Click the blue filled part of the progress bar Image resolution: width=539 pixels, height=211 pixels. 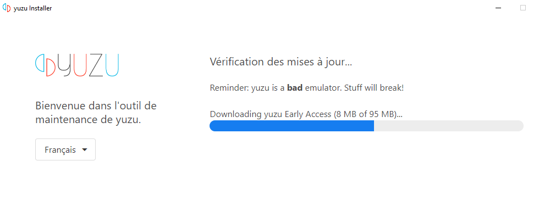click(291, 126)
